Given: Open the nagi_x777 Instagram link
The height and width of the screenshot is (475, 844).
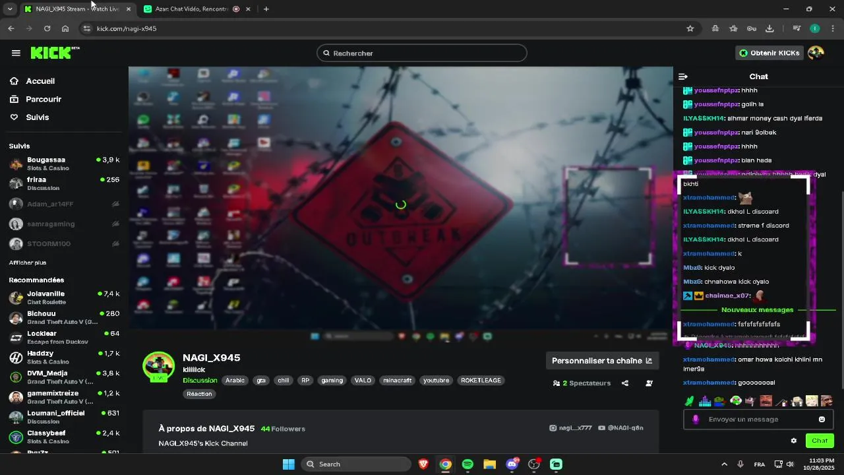Looking at the screenshot, I should [x=570, y=428].
